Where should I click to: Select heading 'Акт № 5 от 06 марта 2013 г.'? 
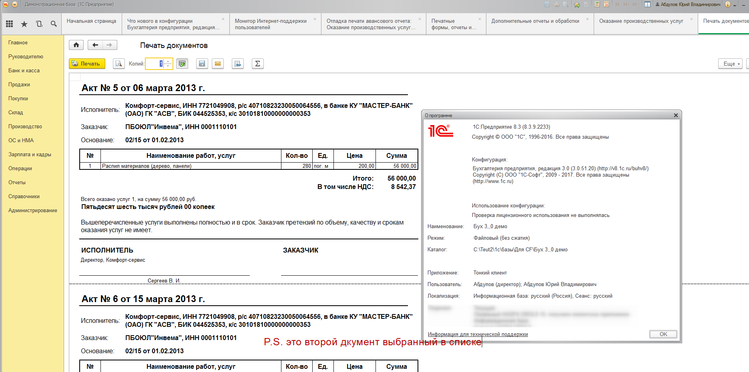(x=143, y=88)
